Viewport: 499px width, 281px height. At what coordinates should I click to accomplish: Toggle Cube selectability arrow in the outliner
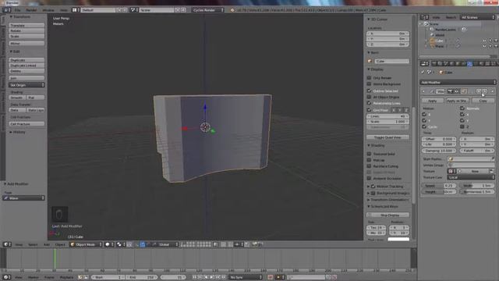coord(490,41)
